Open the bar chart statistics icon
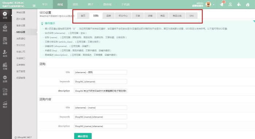 [x=5, y=104]
